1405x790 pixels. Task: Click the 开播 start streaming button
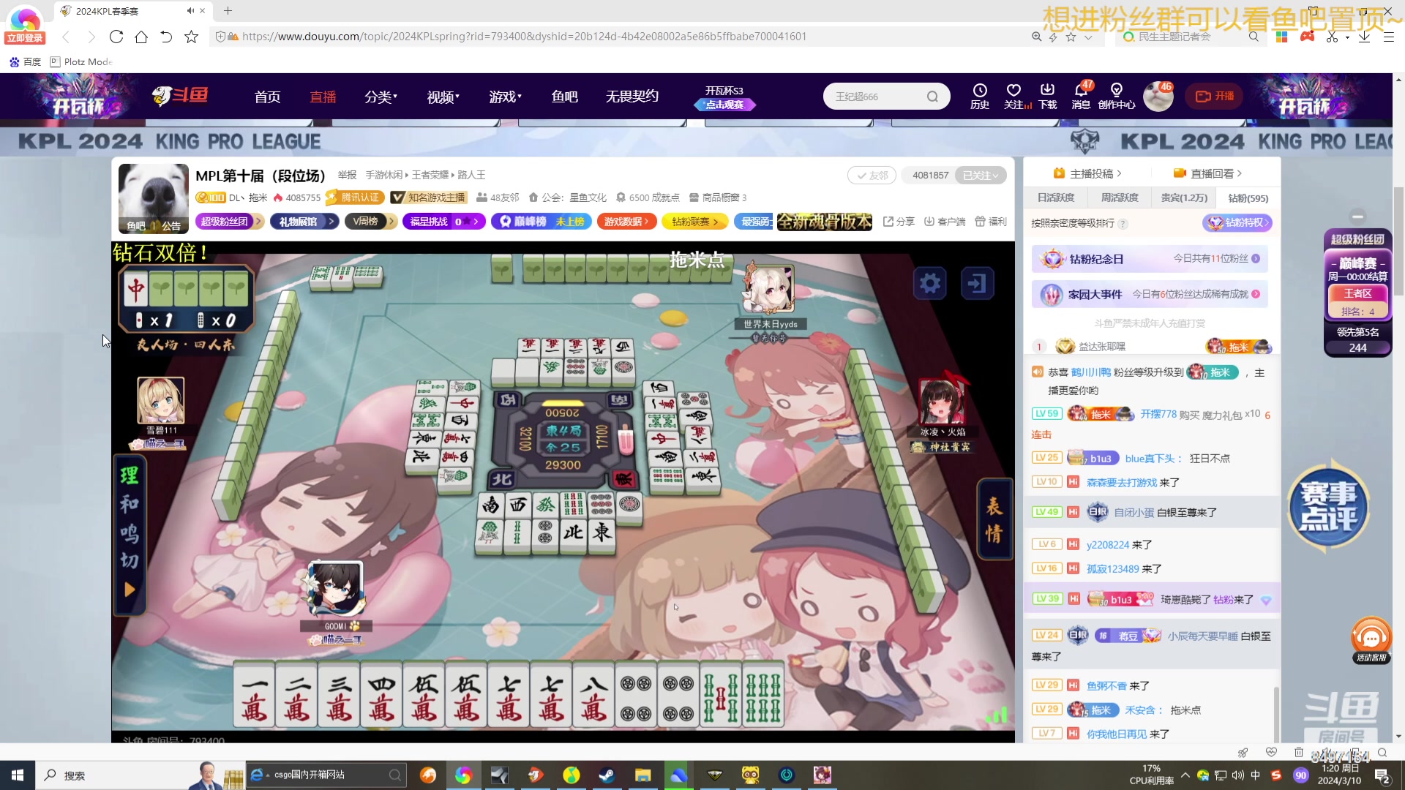(1215, 97)
